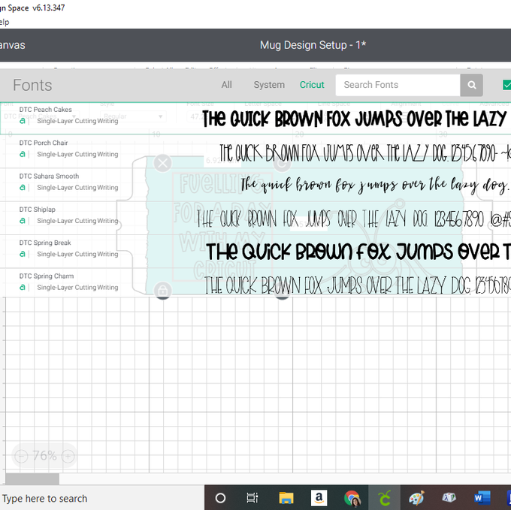Open Google Chrome from the taskbar
This screenshot has width=511, height=510.
click(x=352, y=498)
